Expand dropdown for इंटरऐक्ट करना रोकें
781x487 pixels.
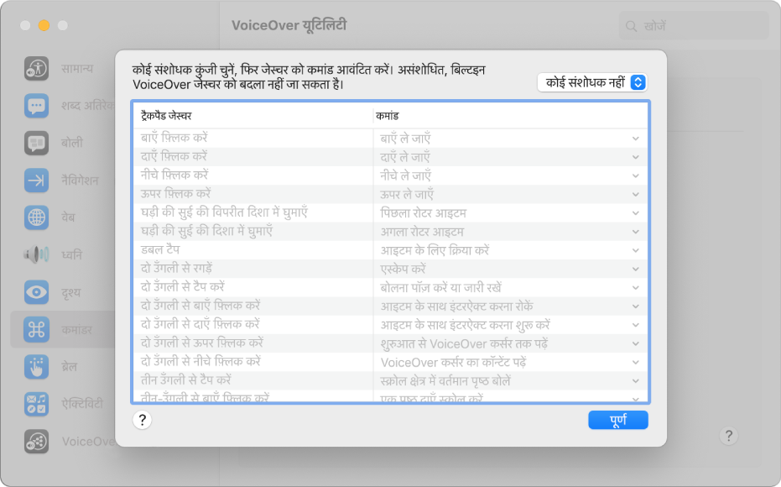pyautogui.click(x=636, y=306)
